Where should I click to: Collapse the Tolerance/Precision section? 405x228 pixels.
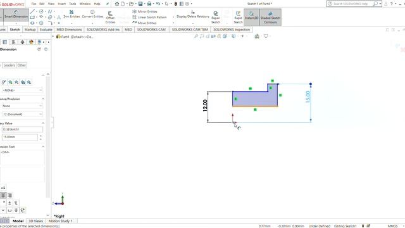coord(43,99)
